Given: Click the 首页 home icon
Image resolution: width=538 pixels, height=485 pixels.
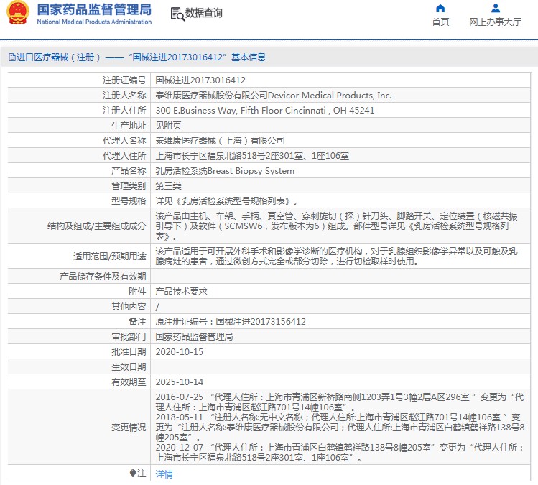Looking at the screenshot, I should (440, 9).
